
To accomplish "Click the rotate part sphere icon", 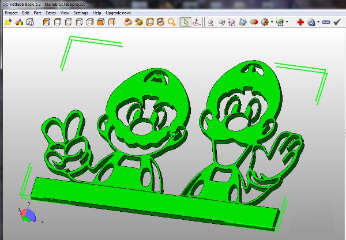I will pos(221,22).
